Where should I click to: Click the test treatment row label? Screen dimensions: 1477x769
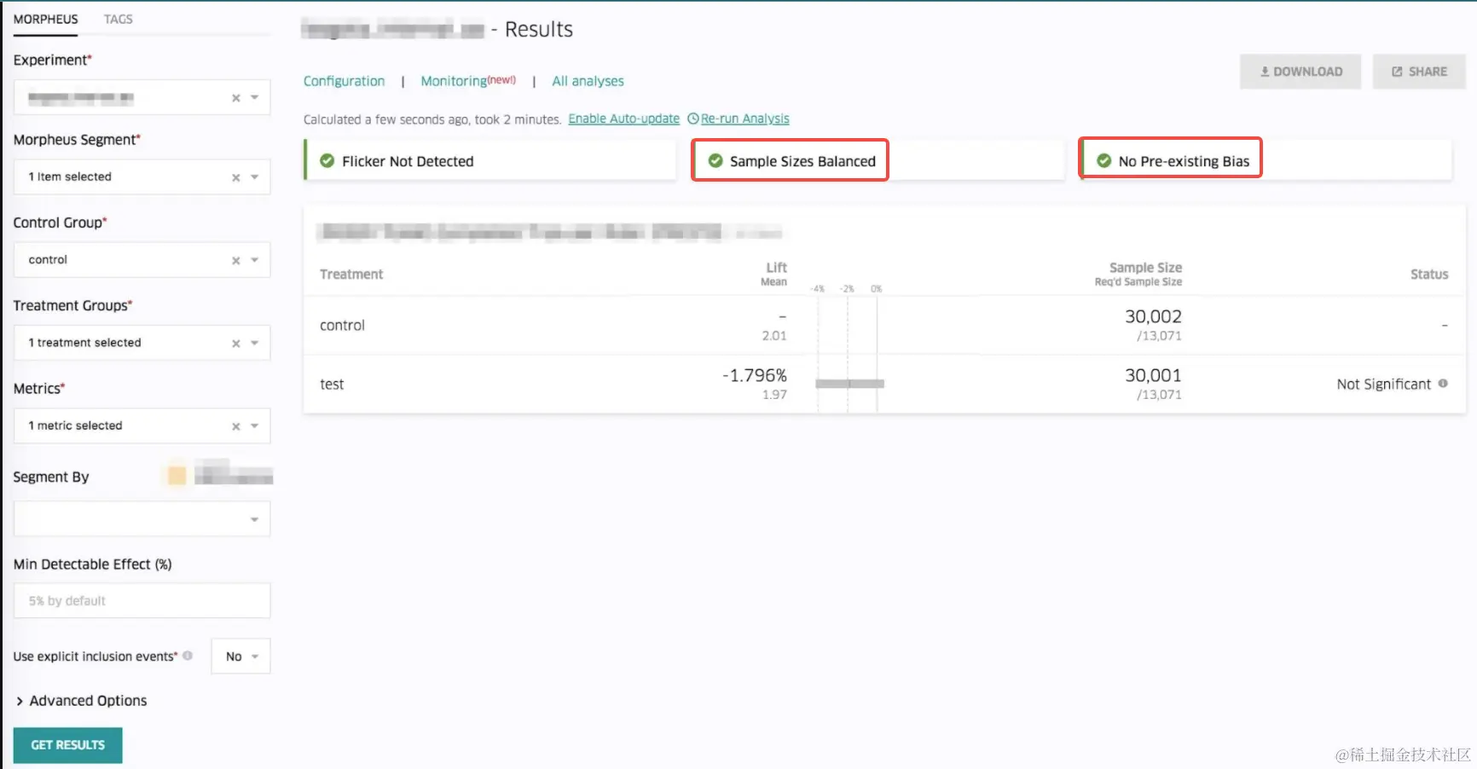[332, 384]
